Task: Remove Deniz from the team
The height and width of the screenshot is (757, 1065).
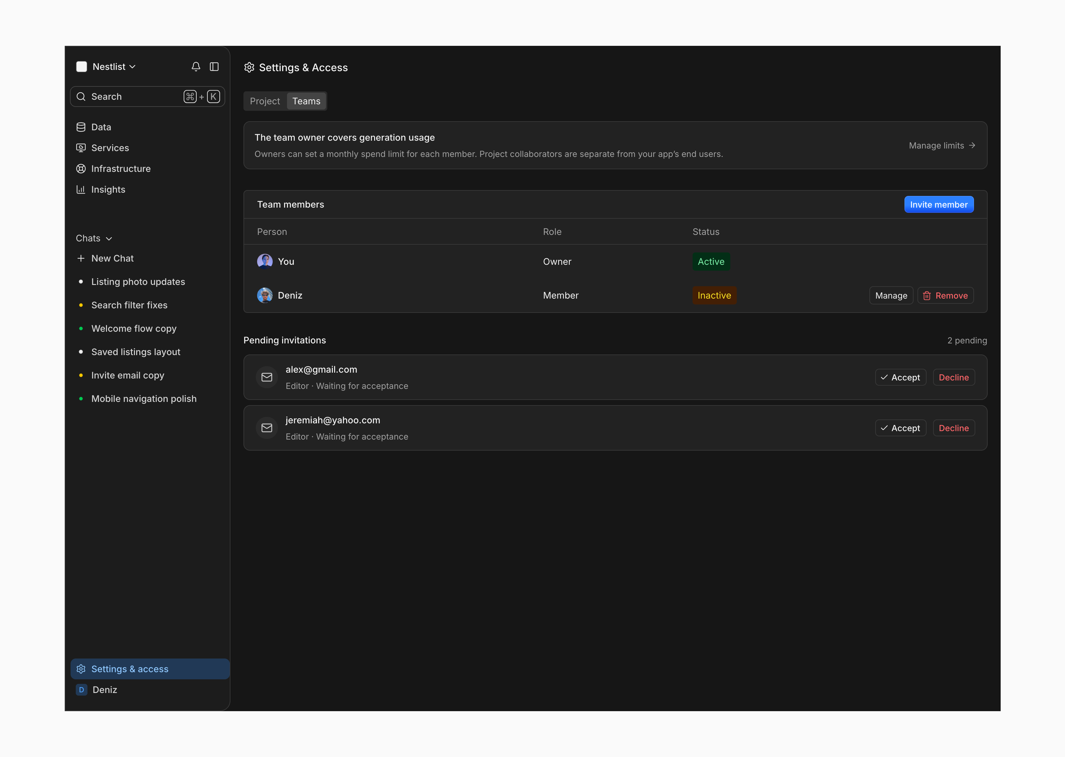Action: (x=946, y=296)
